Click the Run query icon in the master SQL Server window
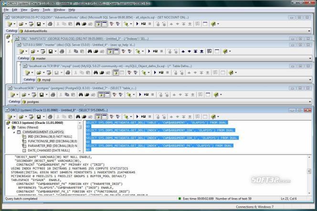 point(149,51)
